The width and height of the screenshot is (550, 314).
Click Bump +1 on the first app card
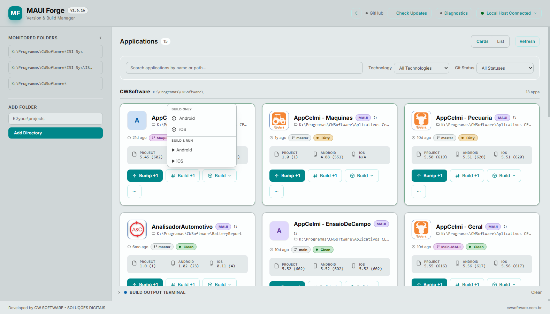click(x=145, y=176)
